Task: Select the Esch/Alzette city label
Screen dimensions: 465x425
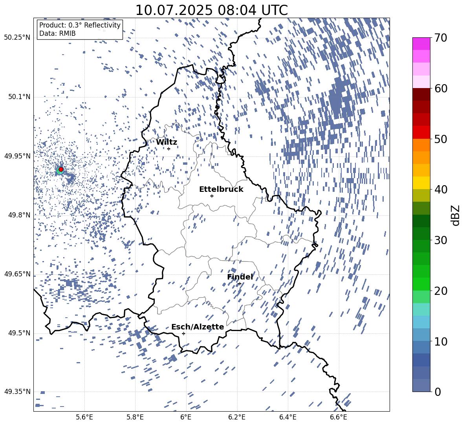Action: [198, 327]
